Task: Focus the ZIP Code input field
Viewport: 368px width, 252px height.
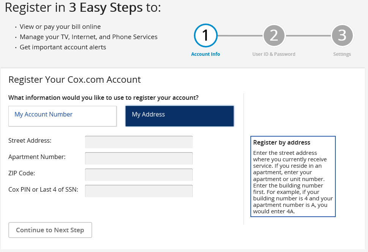Action: pyautogui.click(x=139, y=175)
